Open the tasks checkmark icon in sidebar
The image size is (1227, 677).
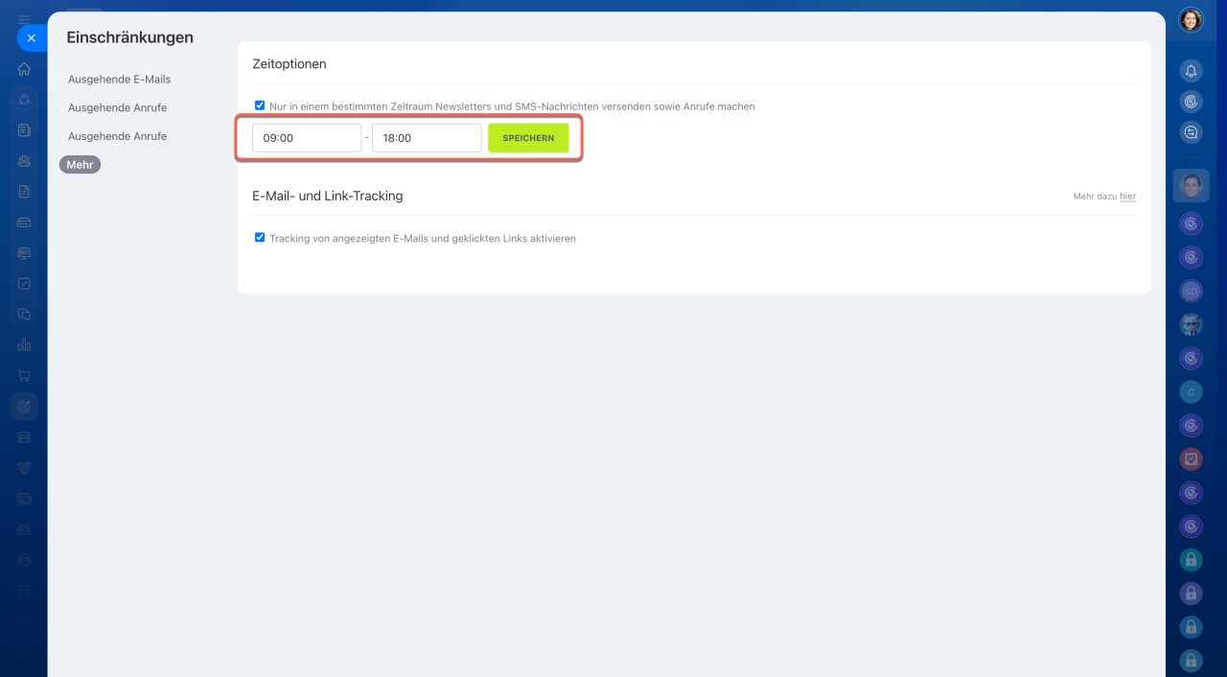pyautogui.click(x=24, y=284)
